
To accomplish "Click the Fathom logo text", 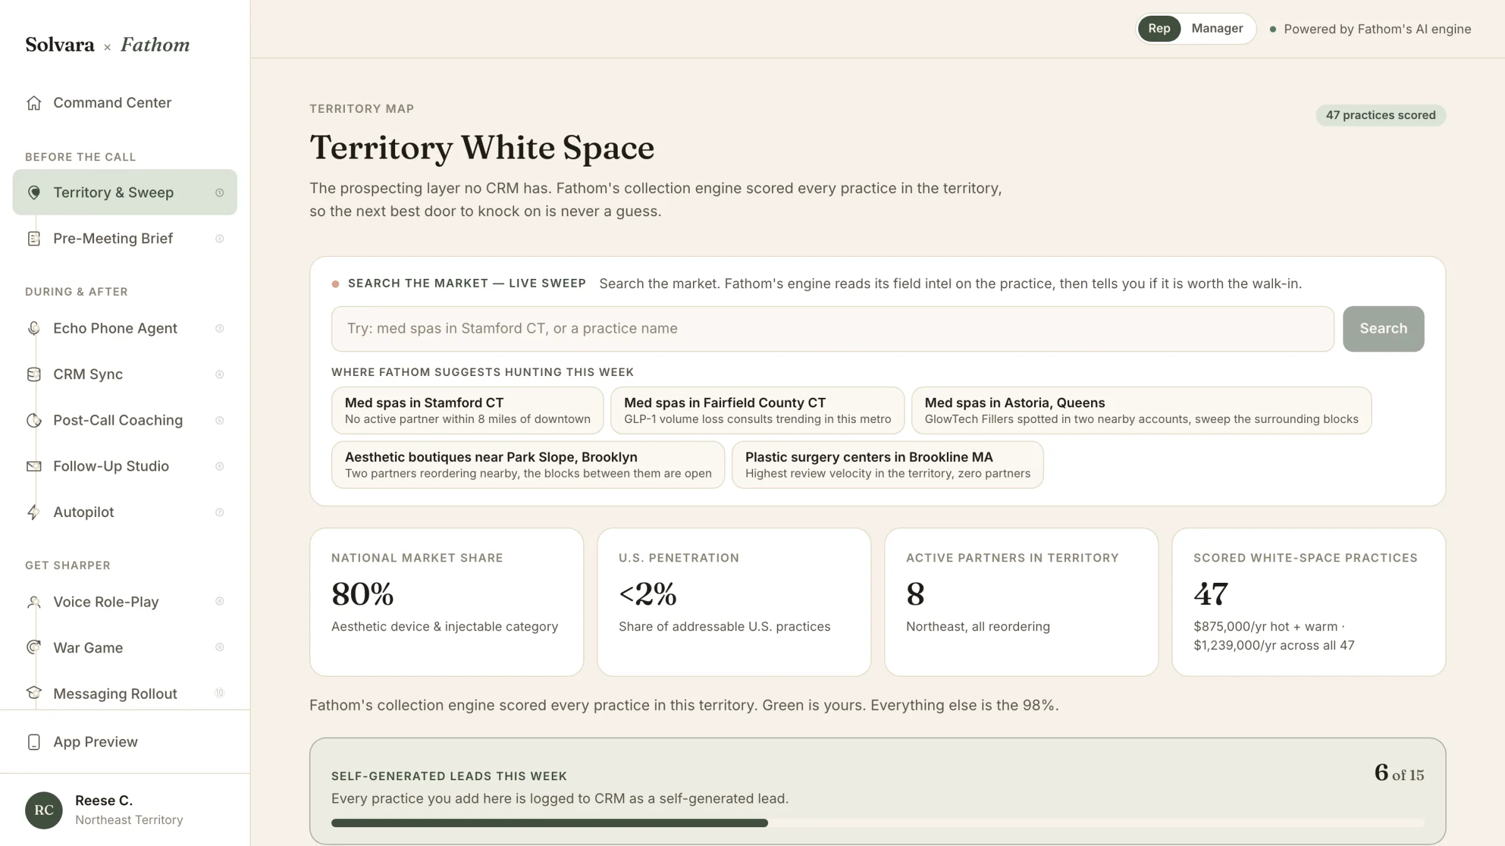I will (x=155, y=44).
